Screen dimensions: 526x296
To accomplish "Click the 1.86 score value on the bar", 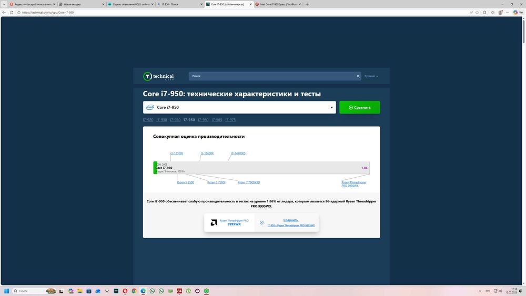I will 365,168.
